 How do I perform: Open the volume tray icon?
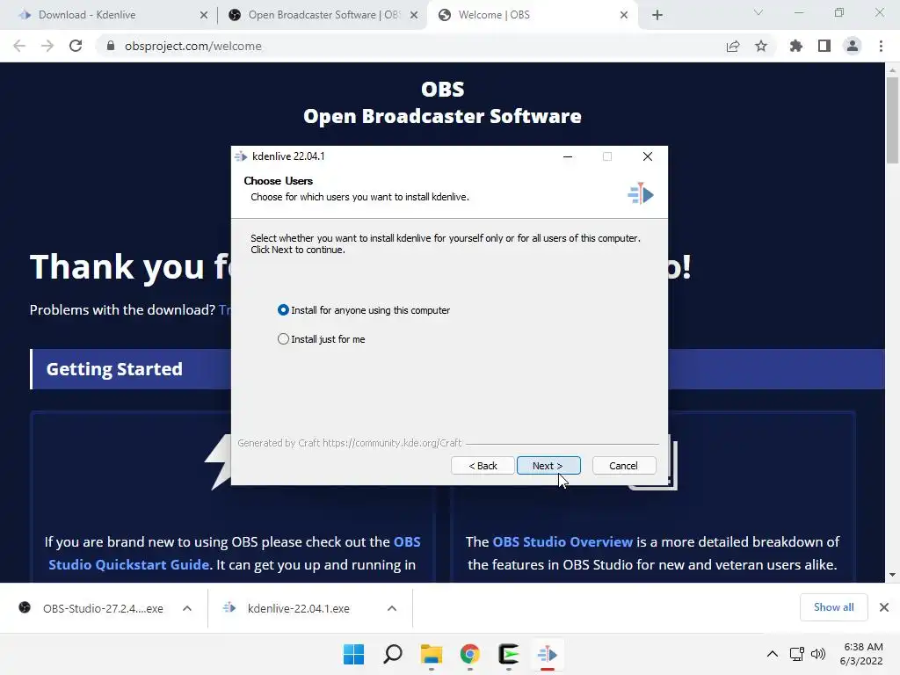pos(818,654)
